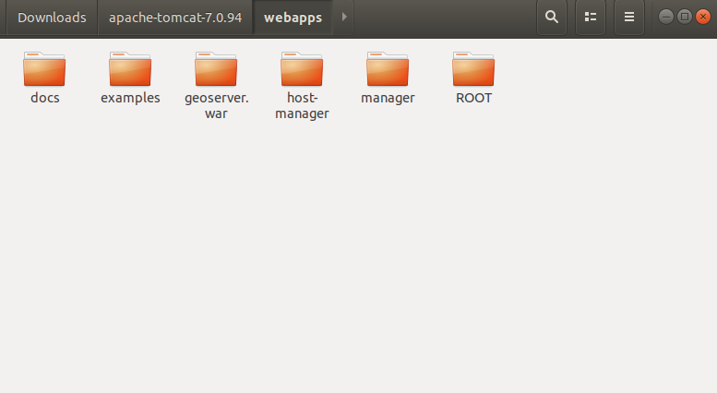Click the 'geoserver.war' name label text
This screenshot has height=393, width=717.
(x=216, y=105)
